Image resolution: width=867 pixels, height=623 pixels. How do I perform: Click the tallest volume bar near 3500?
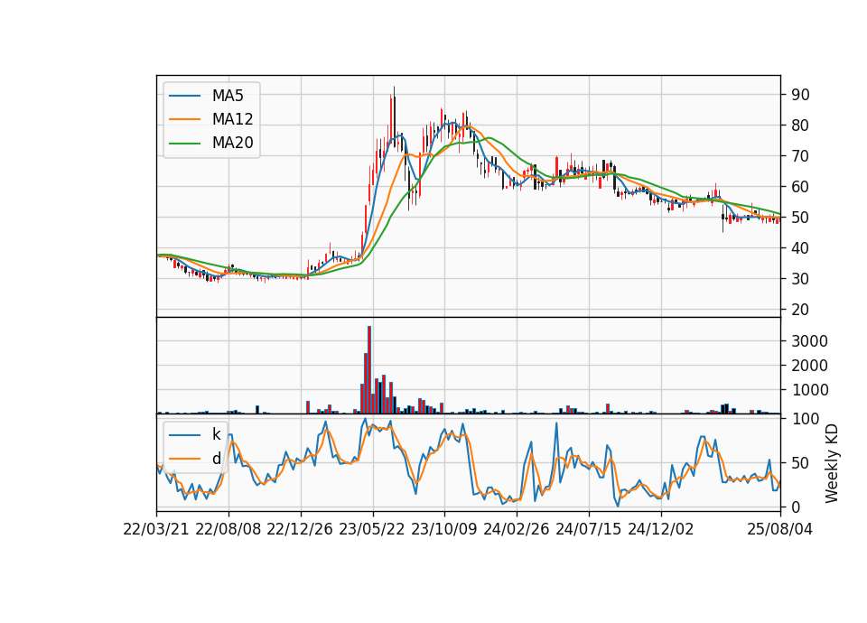click(369, 370)
